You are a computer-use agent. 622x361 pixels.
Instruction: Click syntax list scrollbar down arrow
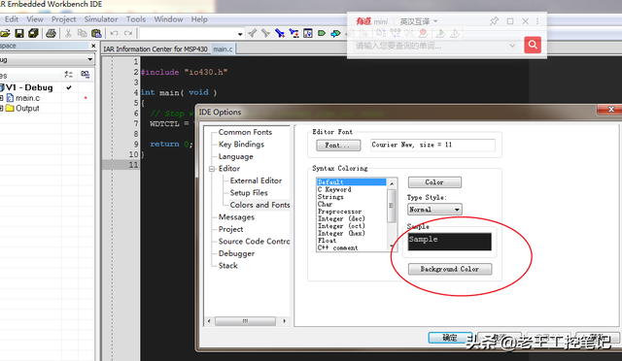pos(392,246)
